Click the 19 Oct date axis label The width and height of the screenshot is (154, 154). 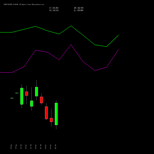tap(46, 147)
